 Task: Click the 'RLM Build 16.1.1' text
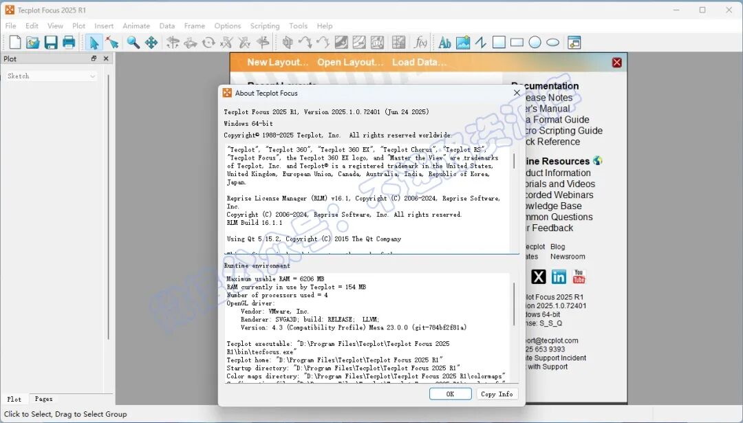coord(255,223)
